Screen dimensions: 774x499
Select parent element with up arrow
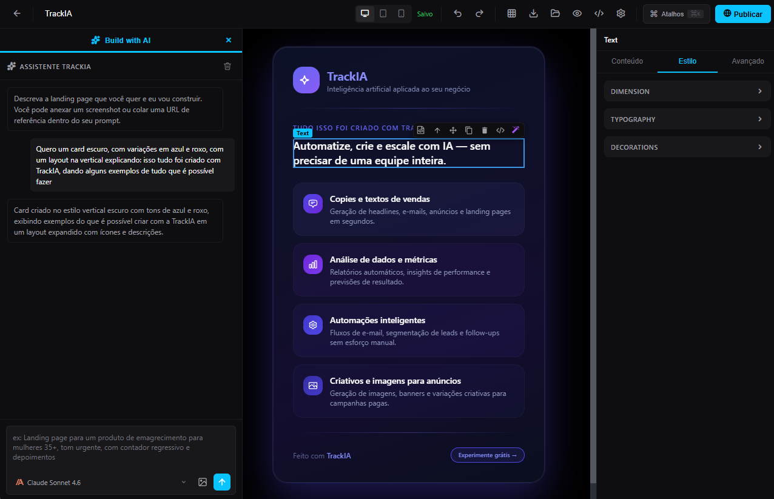(437, 130)
